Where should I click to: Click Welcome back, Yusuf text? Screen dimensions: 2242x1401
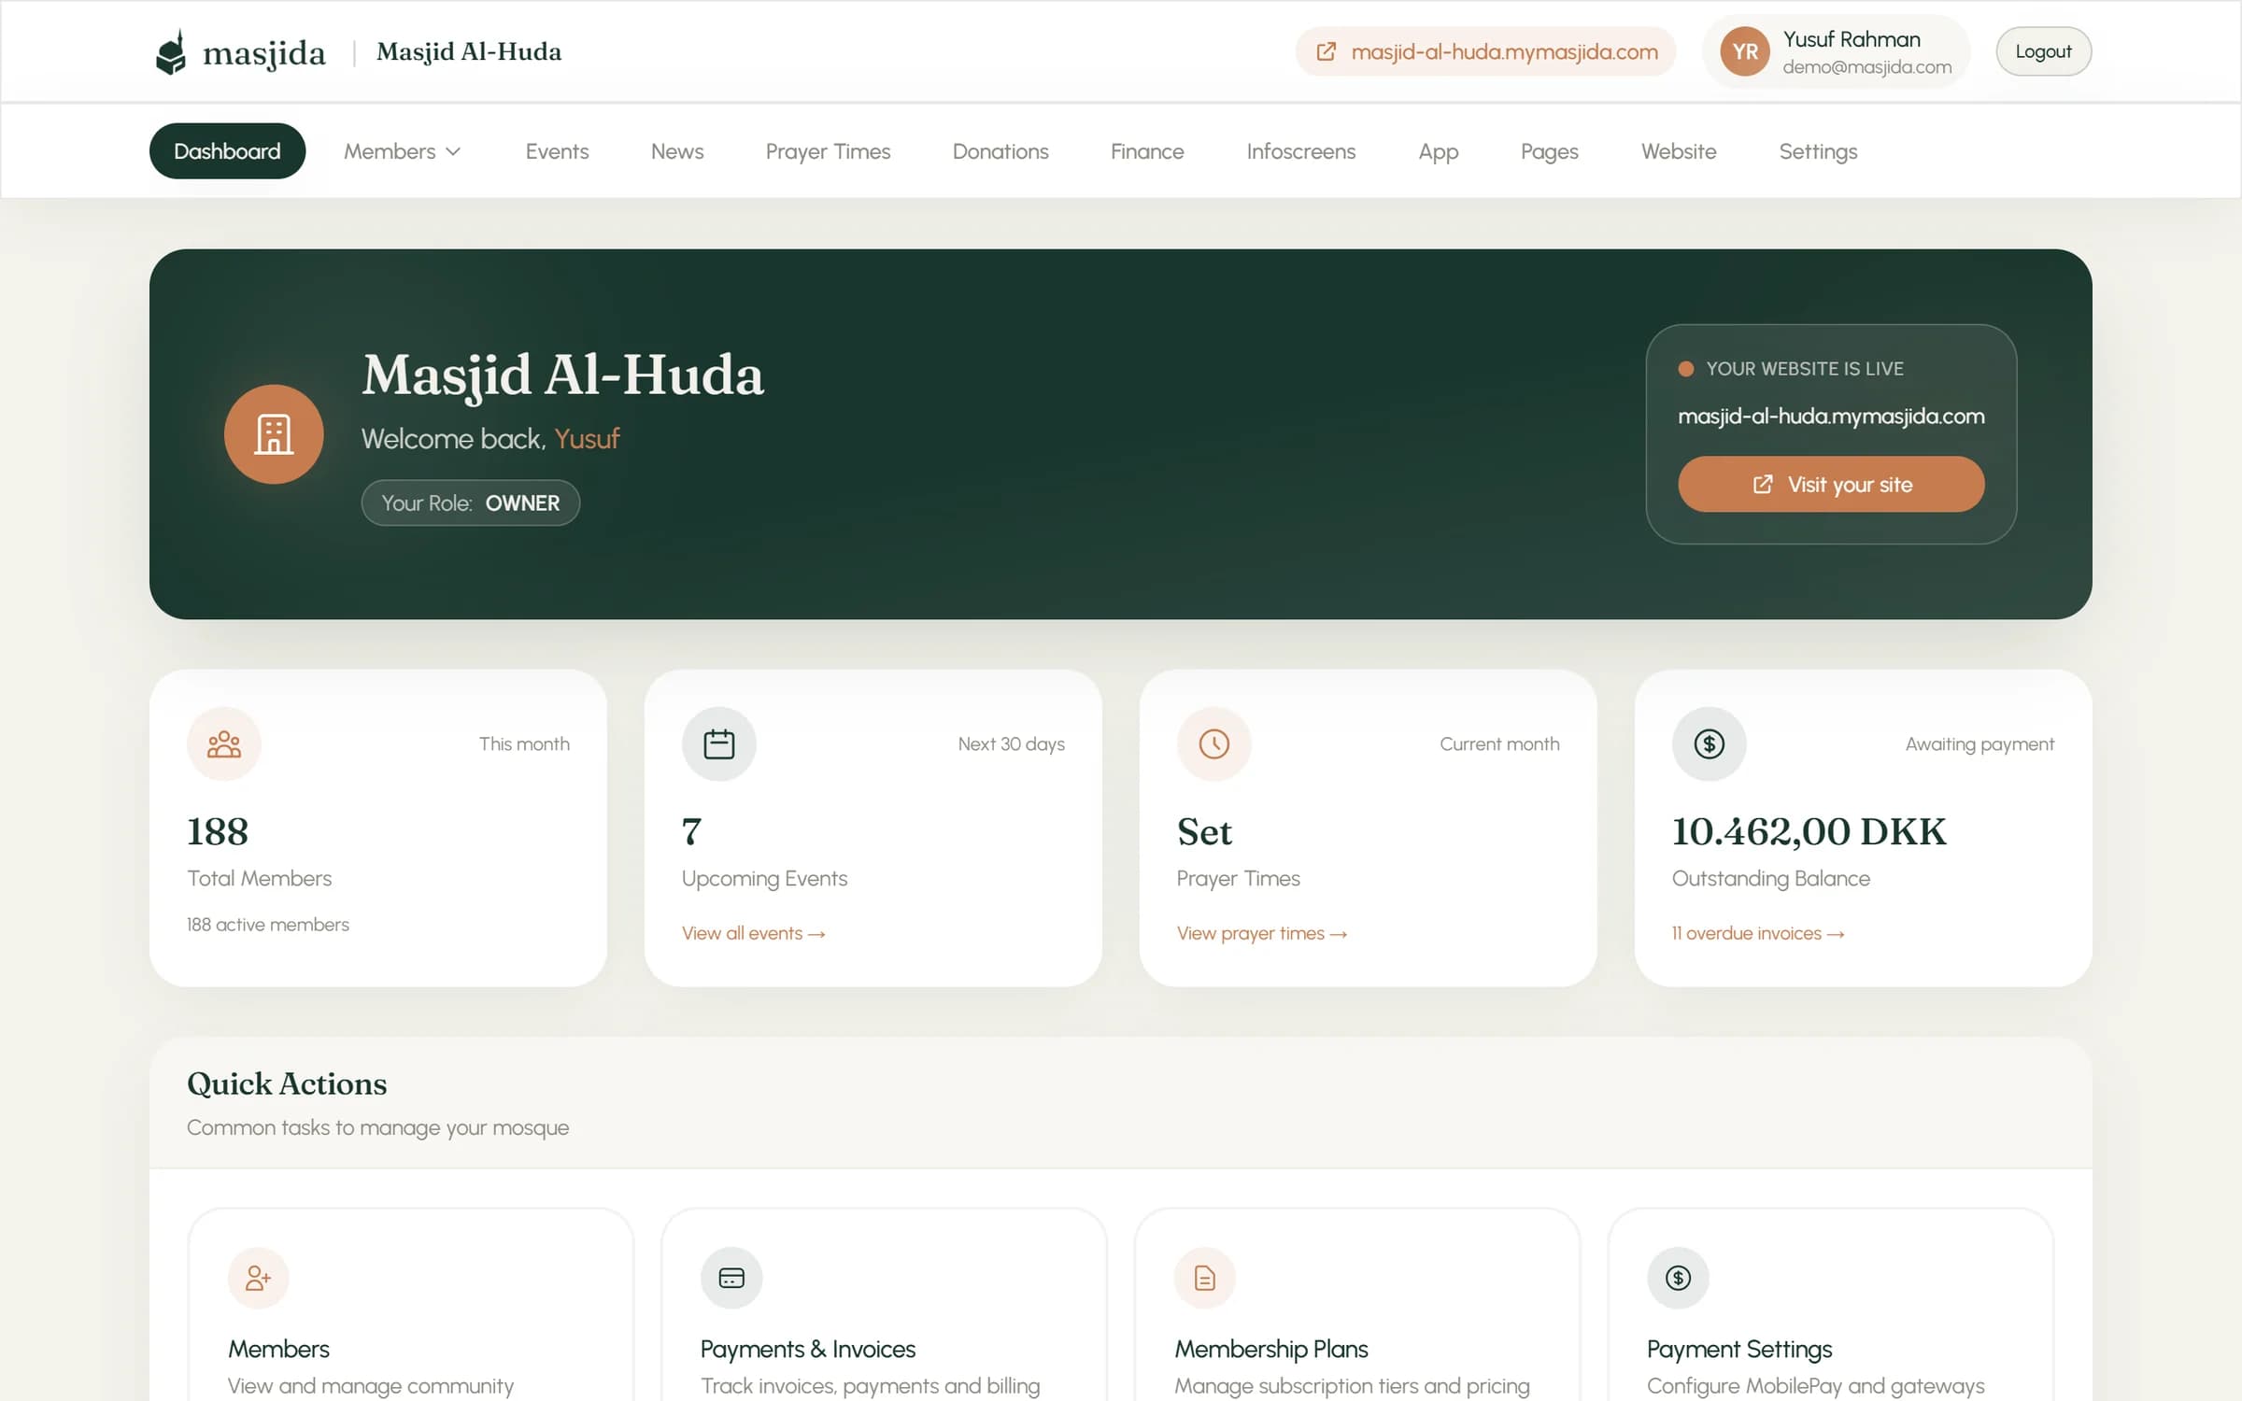pos(490,438)
